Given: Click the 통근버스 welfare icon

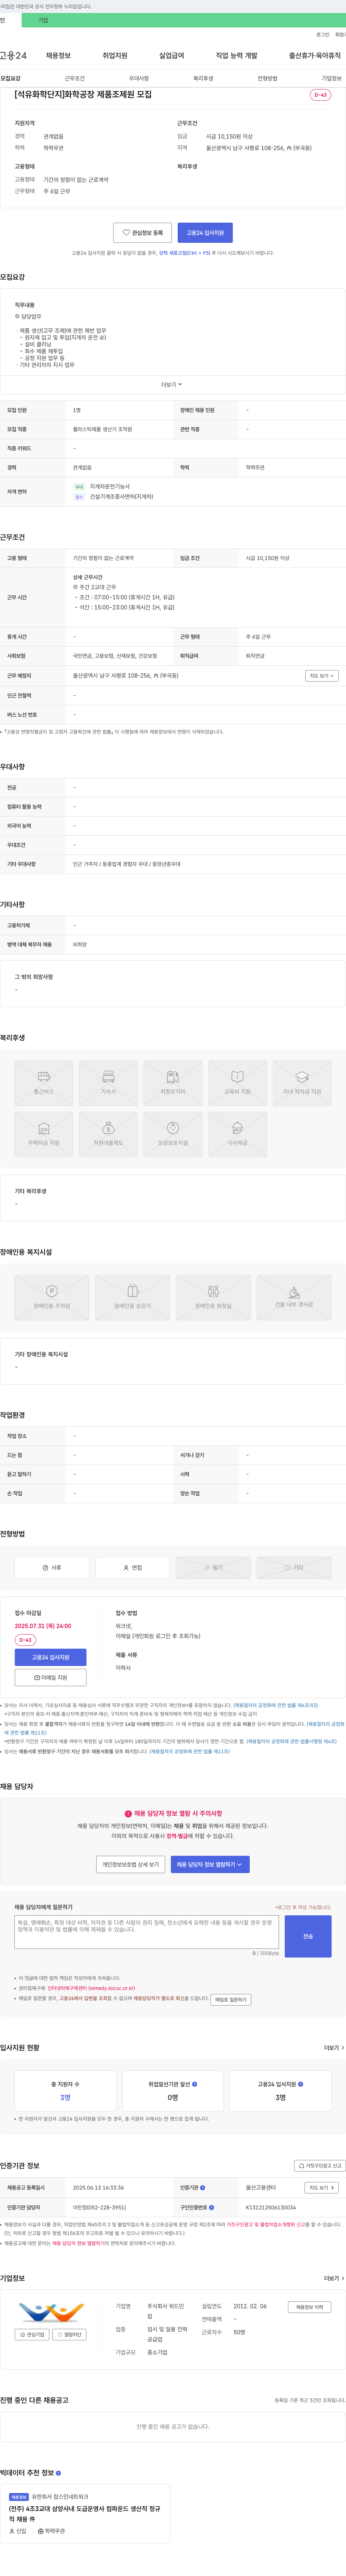Looking at the screenshot, I should click(44, 1083).
